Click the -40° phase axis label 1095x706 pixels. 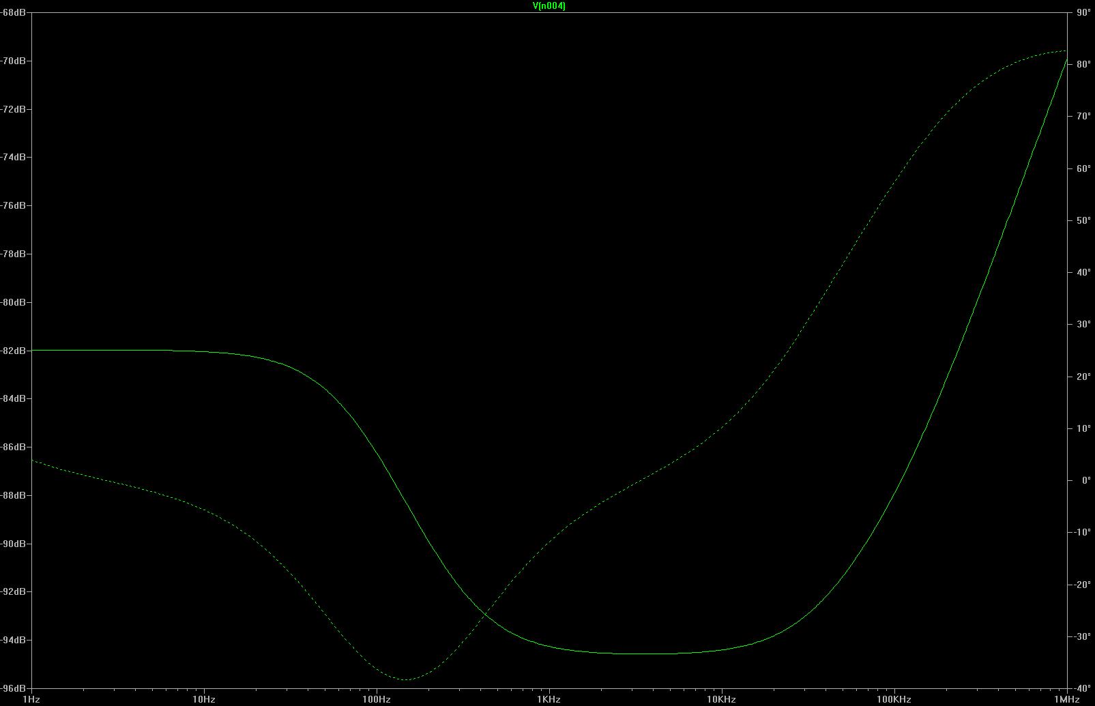[x=1083, y=689]
